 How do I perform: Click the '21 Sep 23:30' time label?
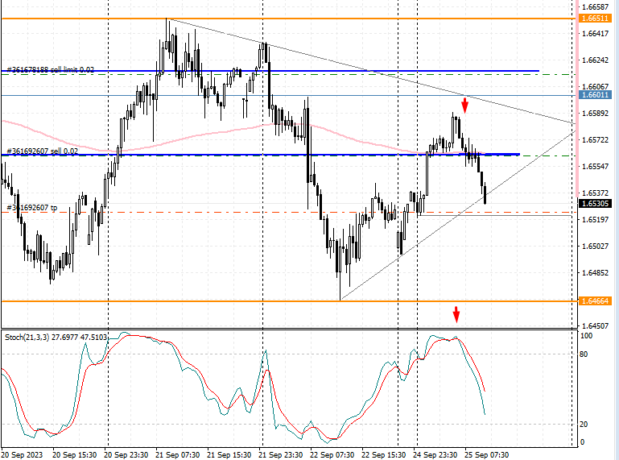tap(281, 455)
